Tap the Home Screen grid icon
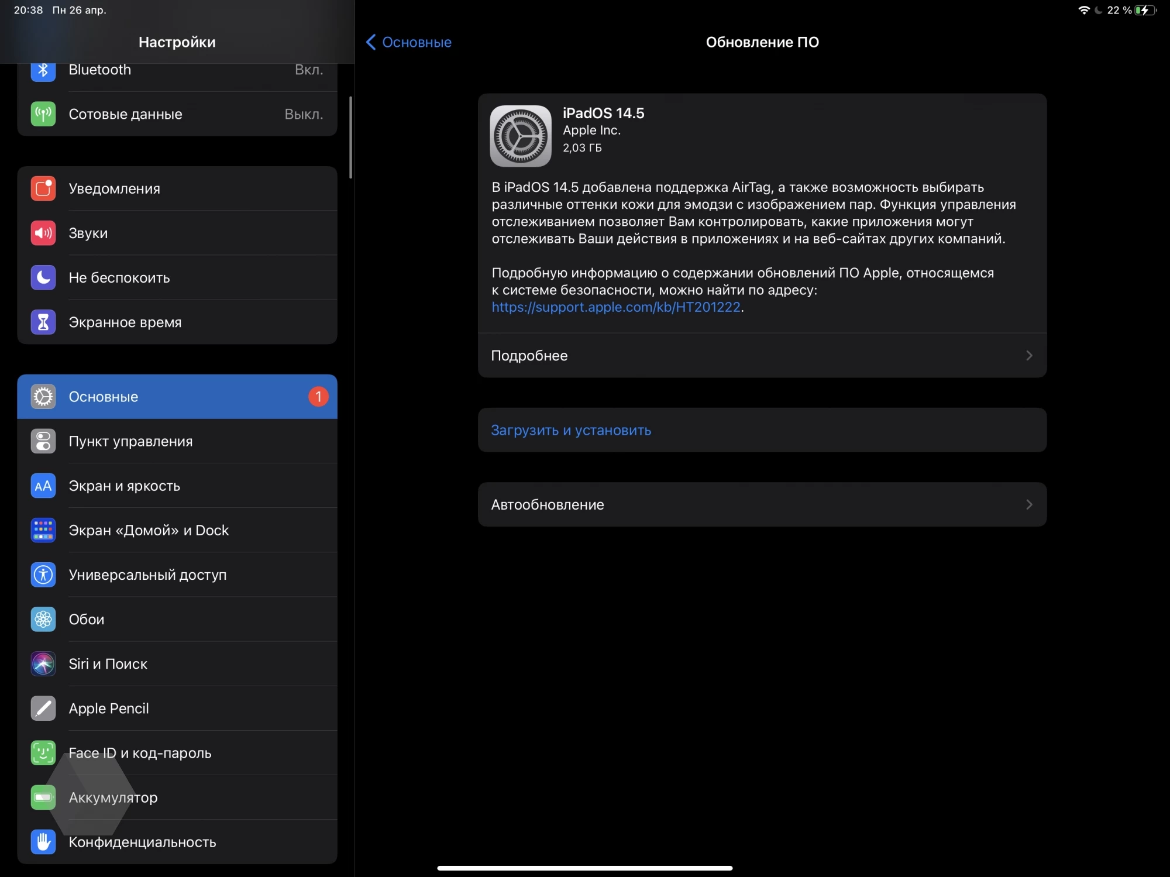Viewport: 1170px width, 877px height. [43, 530]
